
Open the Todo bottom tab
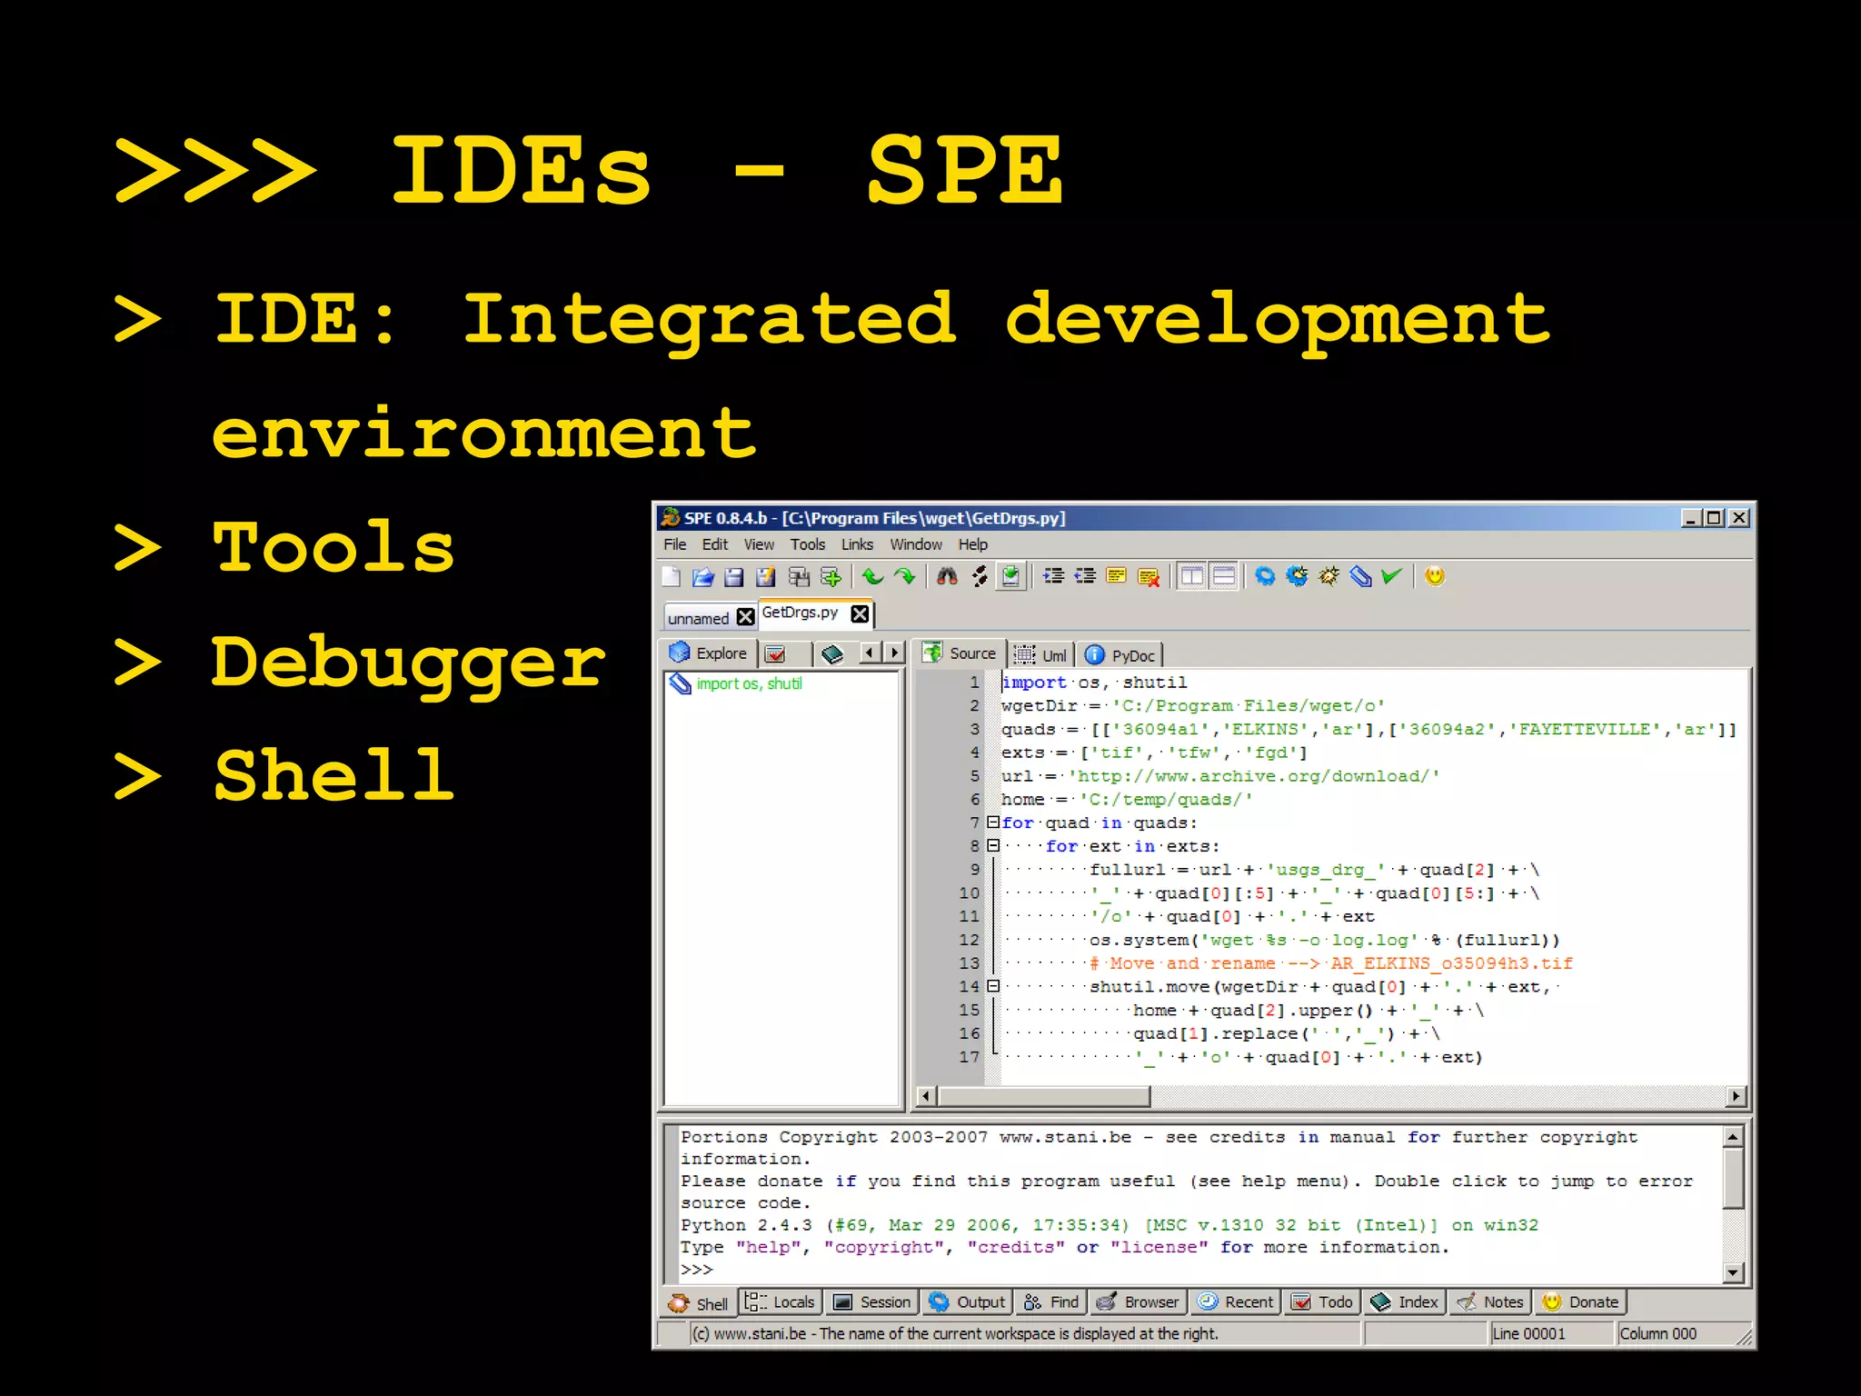(x=1323, y=1302)
